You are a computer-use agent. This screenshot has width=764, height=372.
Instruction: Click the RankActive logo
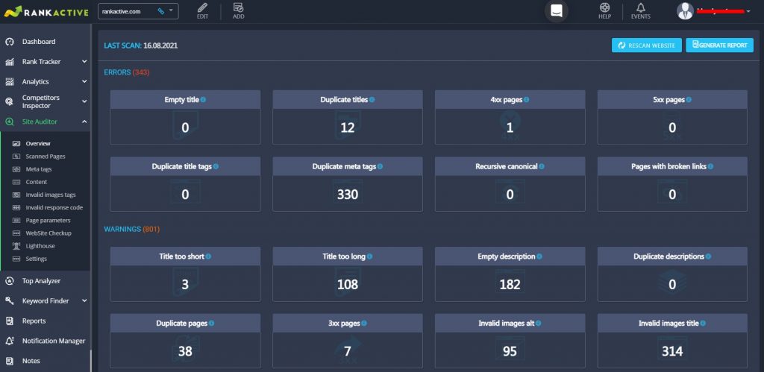pos(46,11)
